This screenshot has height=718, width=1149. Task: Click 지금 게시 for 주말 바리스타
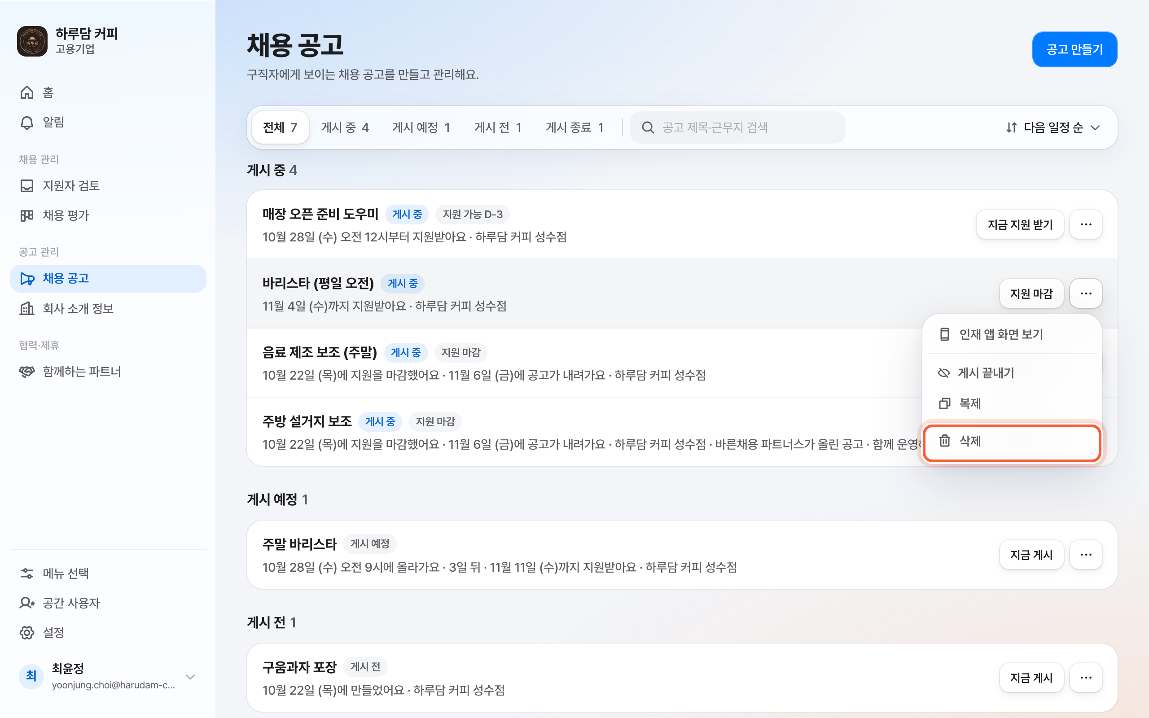[1031, 555]
